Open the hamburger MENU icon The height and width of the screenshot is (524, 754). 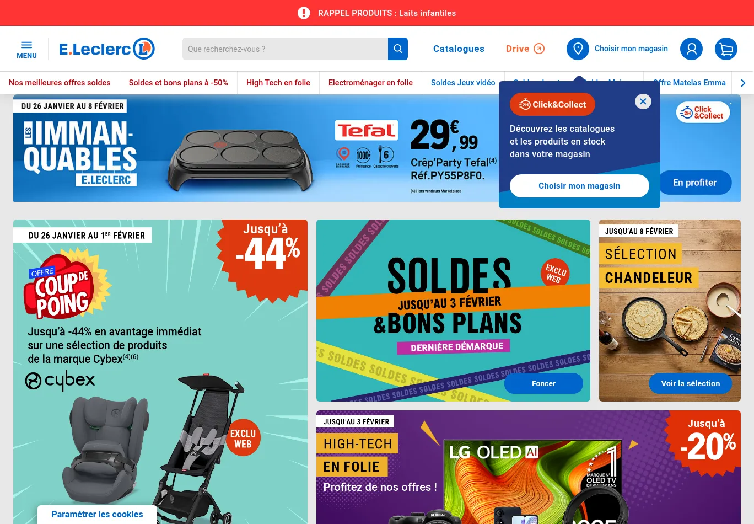pos(26,49)
